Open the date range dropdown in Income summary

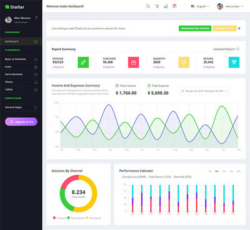204,91
